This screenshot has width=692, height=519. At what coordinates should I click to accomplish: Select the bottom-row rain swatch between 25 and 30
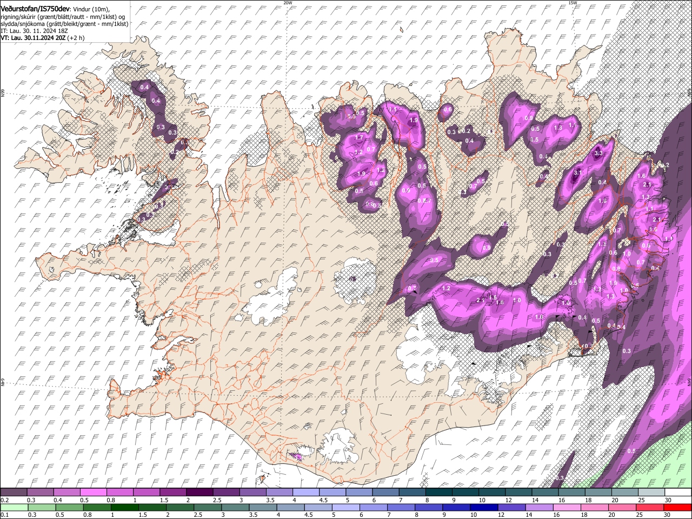click(x=649, y=507)
